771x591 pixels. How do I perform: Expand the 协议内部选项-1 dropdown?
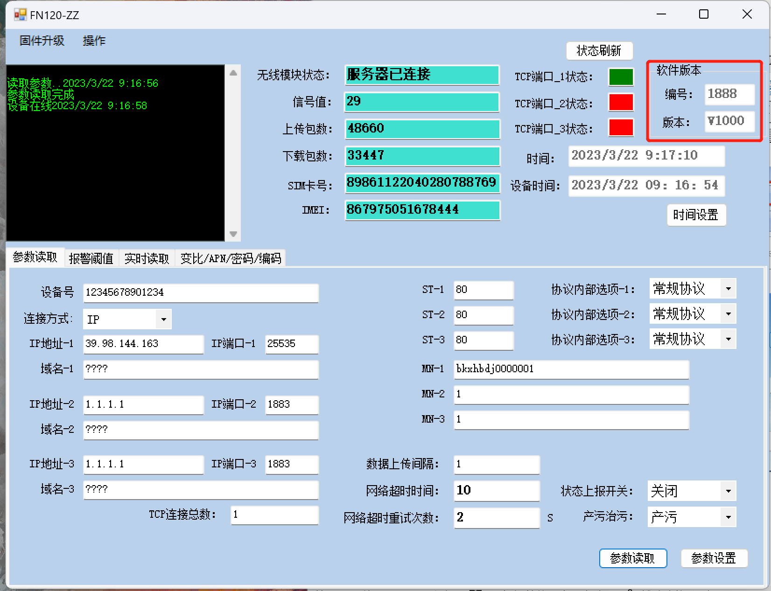(728, 289)
